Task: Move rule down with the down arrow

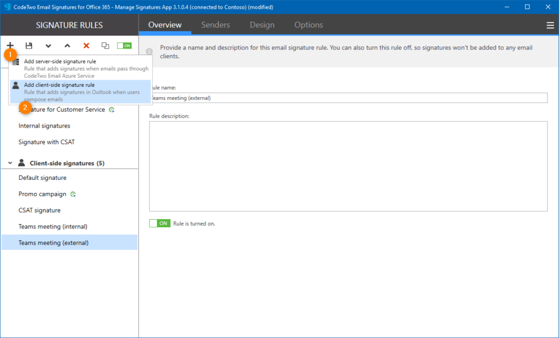Action: pyautogui.click(x=48, y=46)
